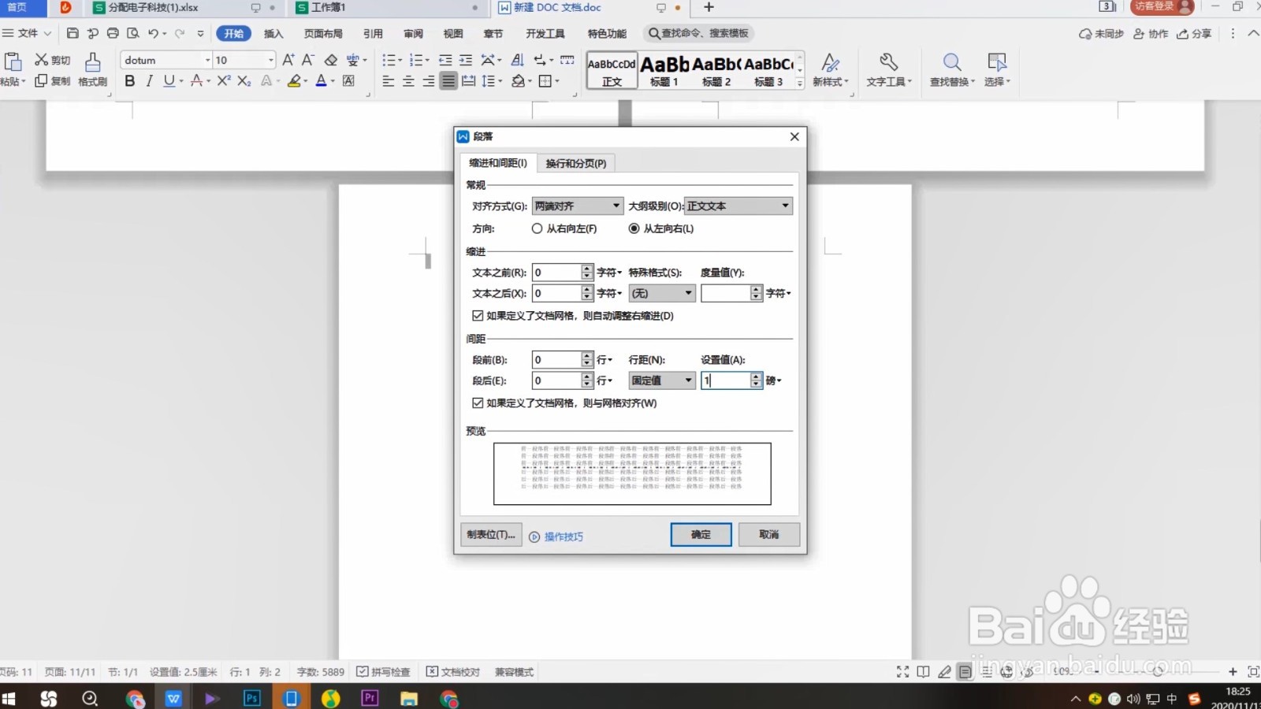Click the font color A swatch
The height and width of the screenshot is (709, 1261).
pos(321,81)
